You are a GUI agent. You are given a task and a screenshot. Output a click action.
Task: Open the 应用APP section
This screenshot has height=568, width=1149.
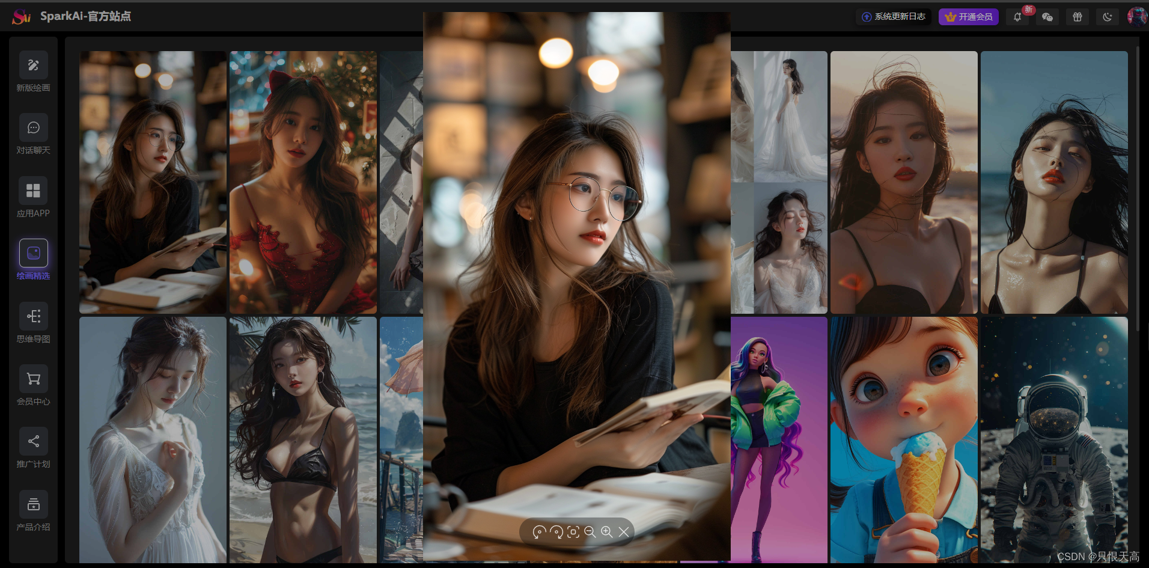(x=33, y=198)
